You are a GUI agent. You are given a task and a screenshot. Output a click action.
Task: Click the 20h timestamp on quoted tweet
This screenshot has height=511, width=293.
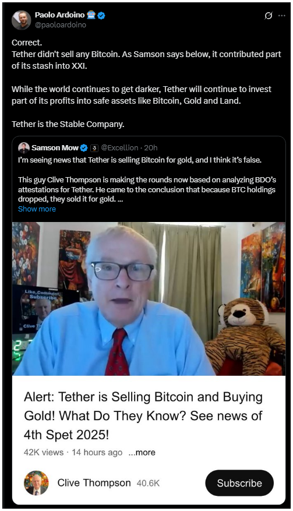150,148
